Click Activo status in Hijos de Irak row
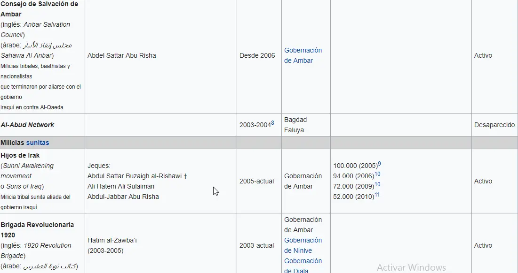This screenshot has width=518, height=273. click(483, 181)
